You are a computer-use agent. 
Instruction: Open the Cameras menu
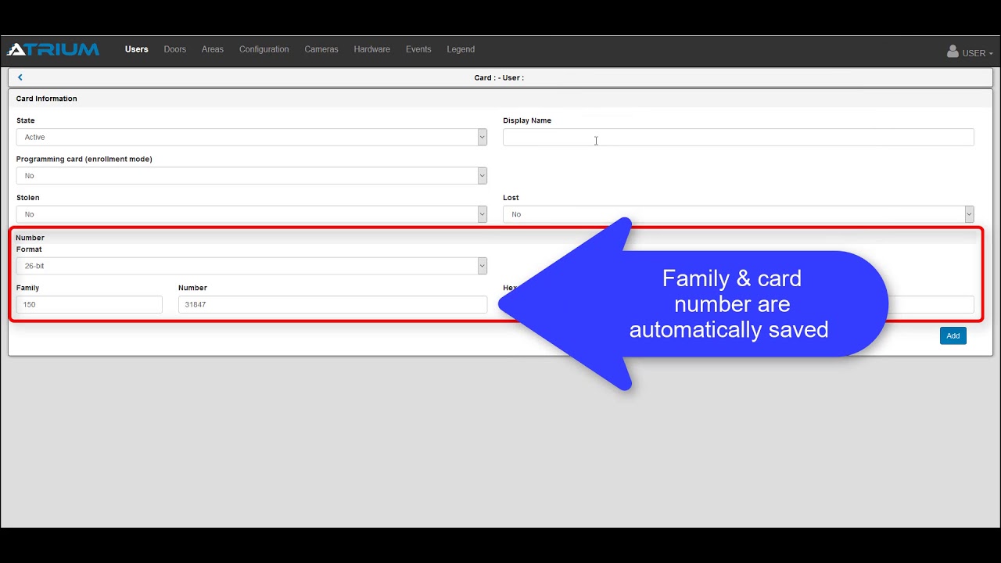pos(321,49)
